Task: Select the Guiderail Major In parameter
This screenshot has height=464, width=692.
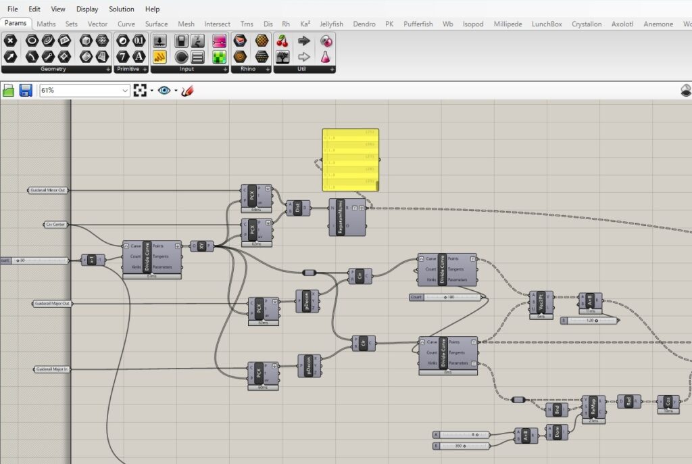Action: pyautogui.click(x=52, y=369)
